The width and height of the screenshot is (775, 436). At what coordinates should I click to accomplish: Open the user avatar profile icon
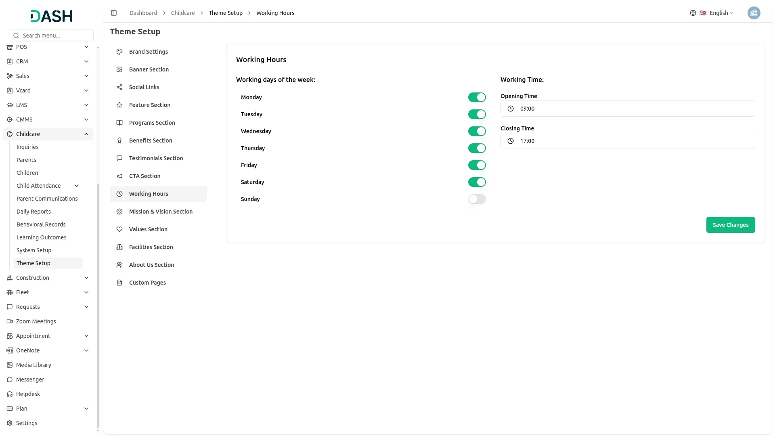(754, 13)
